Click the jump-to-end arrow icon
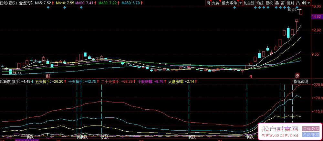This screenshot has width=323, height=141. 304,3
